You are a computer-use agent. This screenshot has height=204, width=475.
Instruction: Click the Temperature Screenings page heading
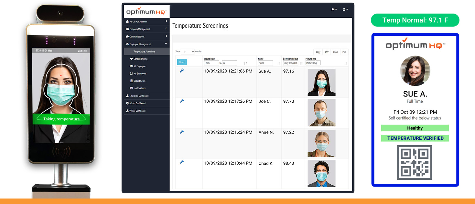[200, 26]
